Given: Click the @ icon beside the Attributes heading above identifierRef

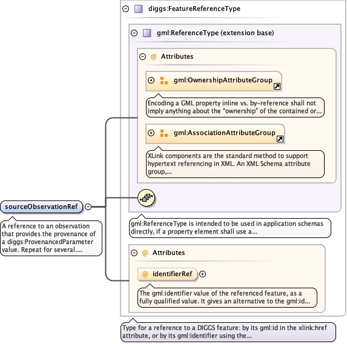Looking at the screenshot, I should tap(145, 253).
